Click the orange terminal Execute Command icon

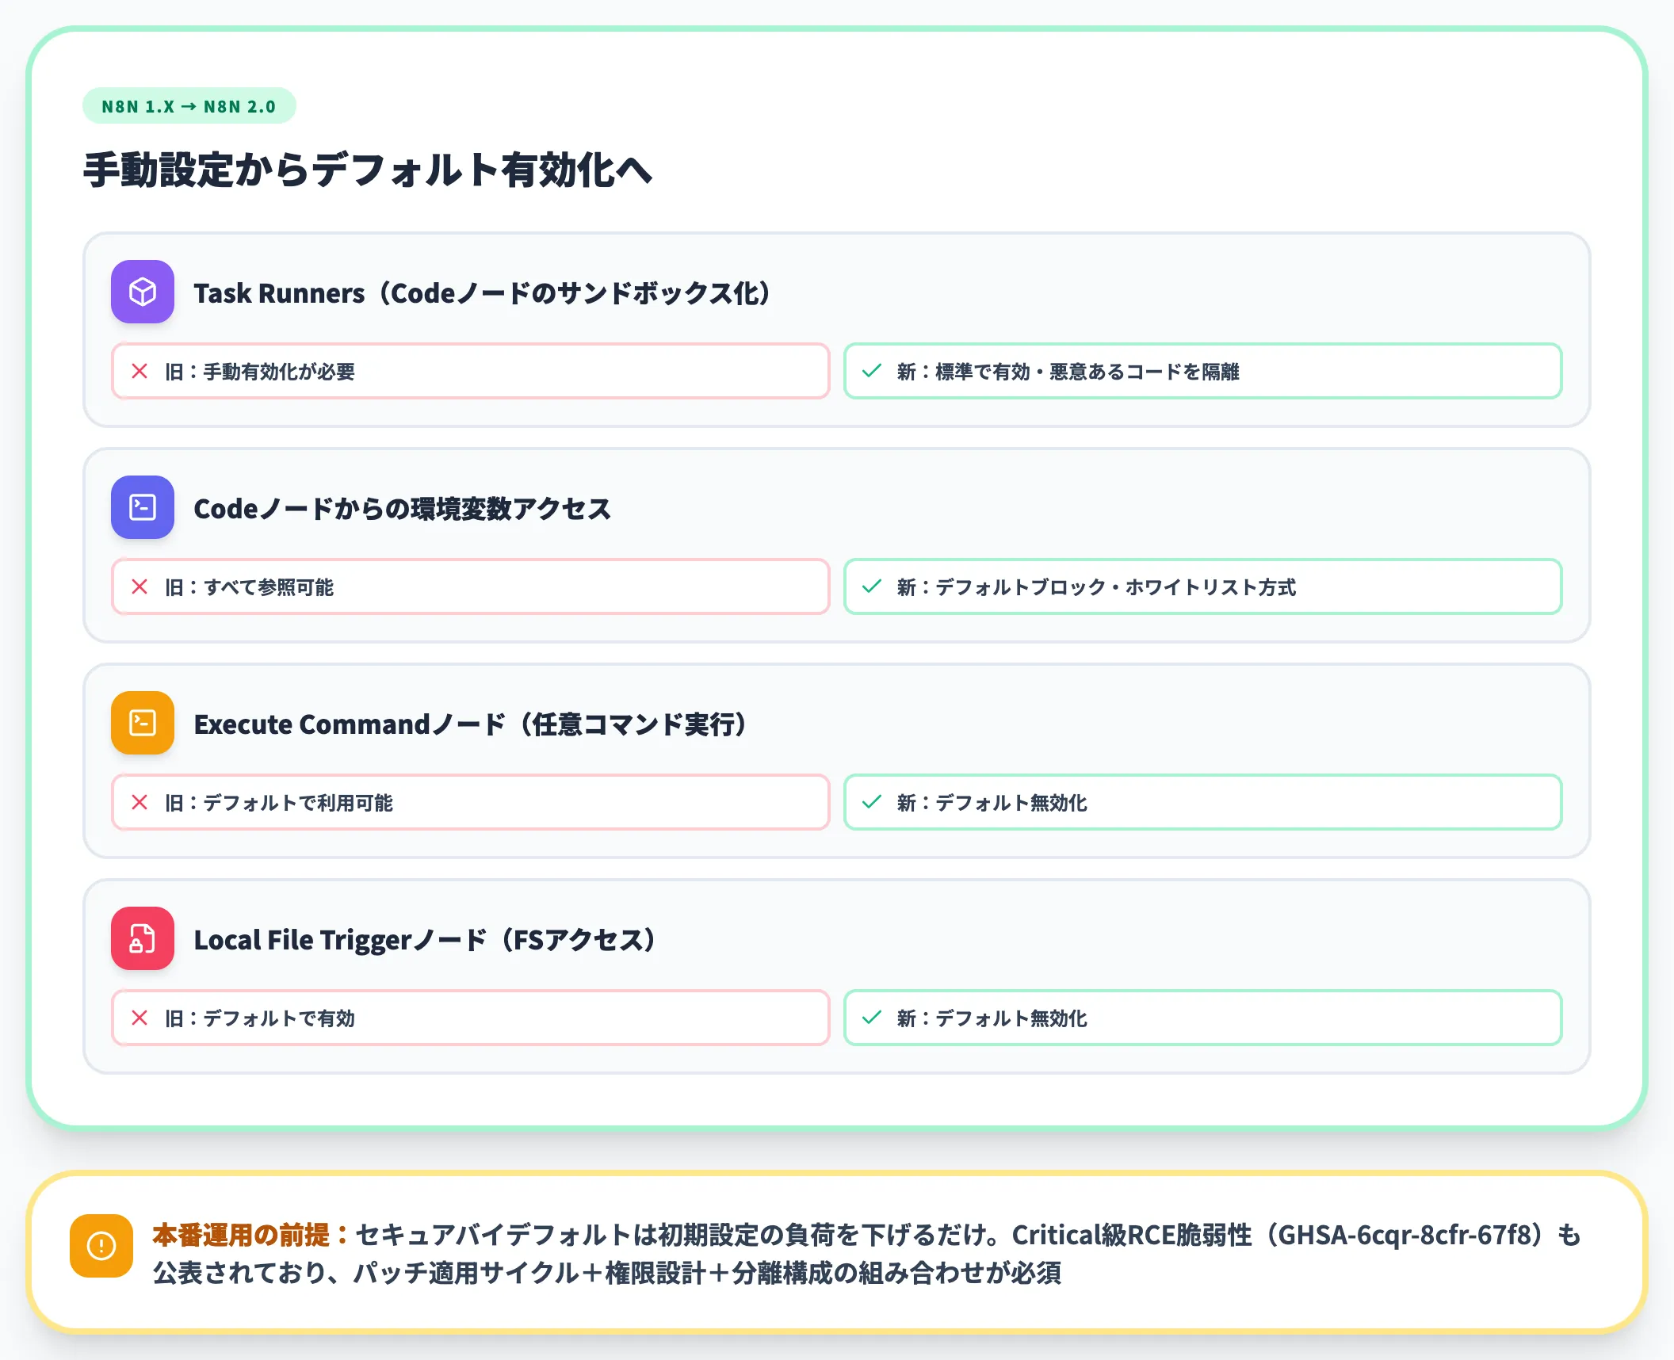pos(143,723)
